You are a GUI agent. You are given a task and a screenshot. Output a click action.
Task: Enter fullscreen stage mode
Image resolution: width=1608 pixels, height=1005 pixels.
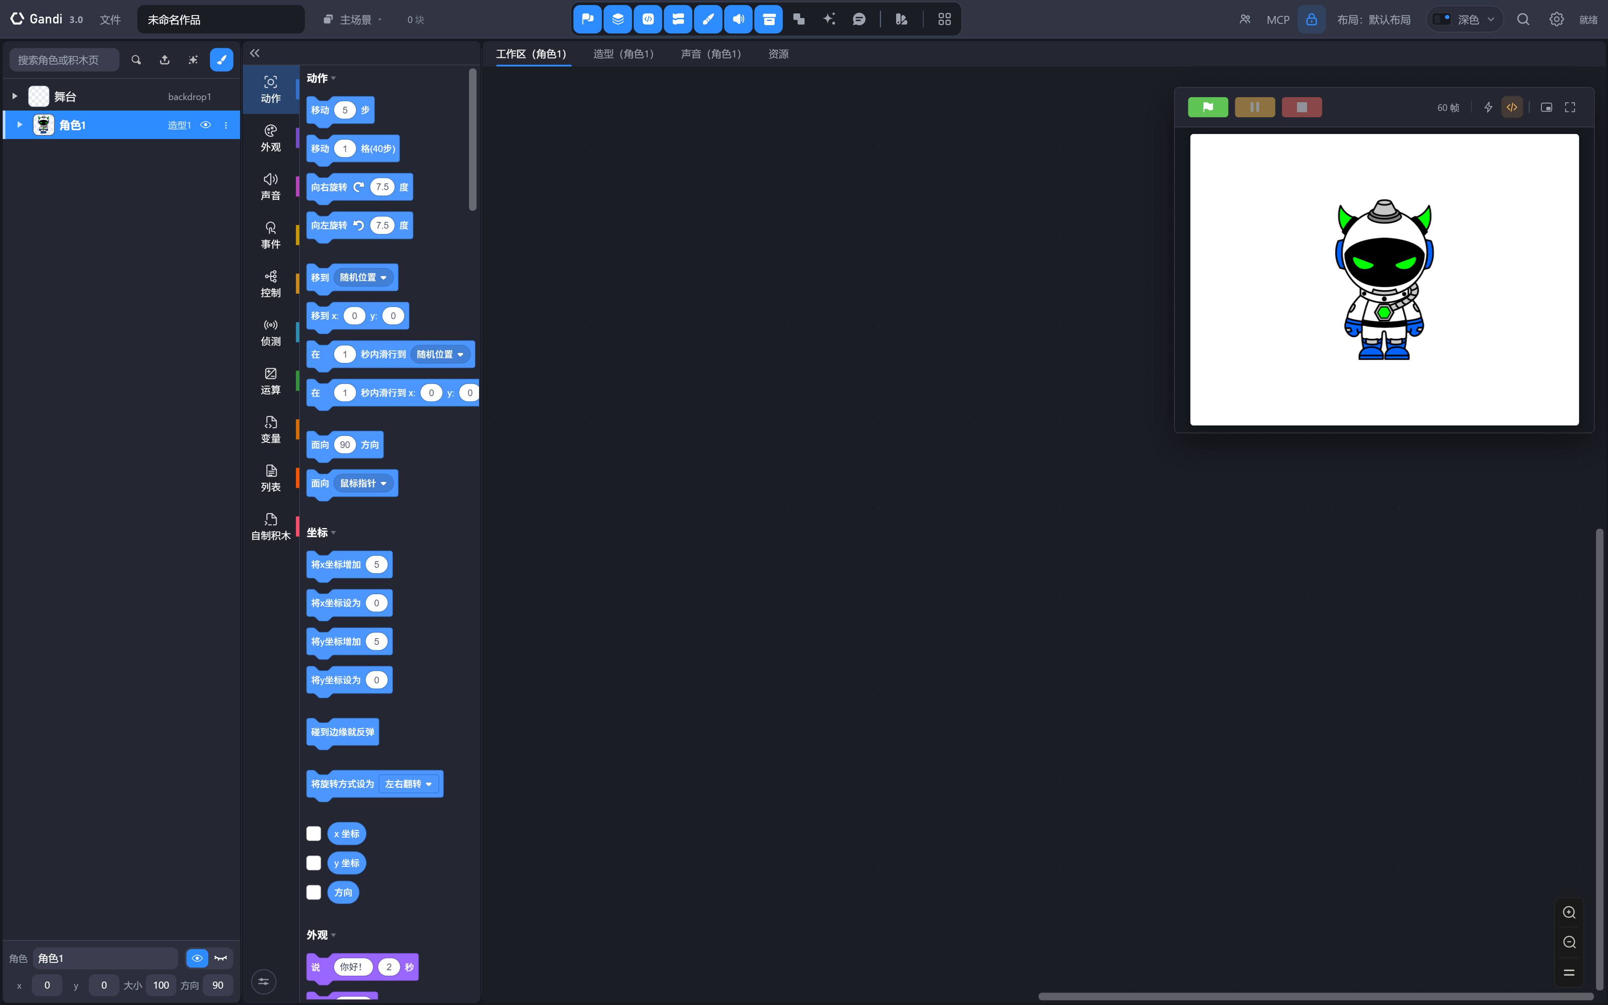pos(1569,107)
